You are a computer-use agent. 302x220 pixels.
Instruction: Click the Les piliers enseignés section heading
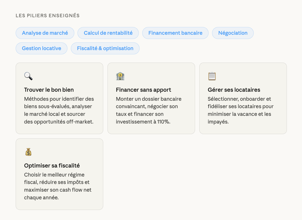[x=48, y=16]
